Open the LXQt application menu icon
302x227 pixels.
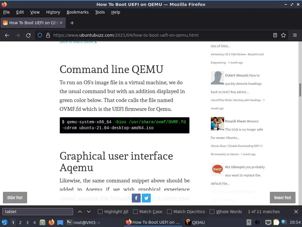coord(5,222)
